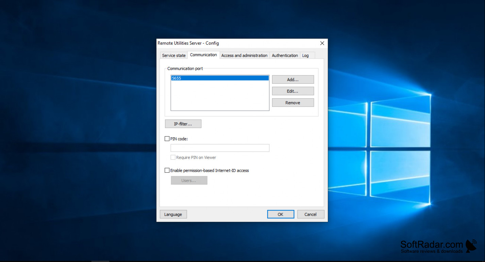This screenshot has height=262, width=485.
Task: Cancel the Config dialog
Action: 311,214
